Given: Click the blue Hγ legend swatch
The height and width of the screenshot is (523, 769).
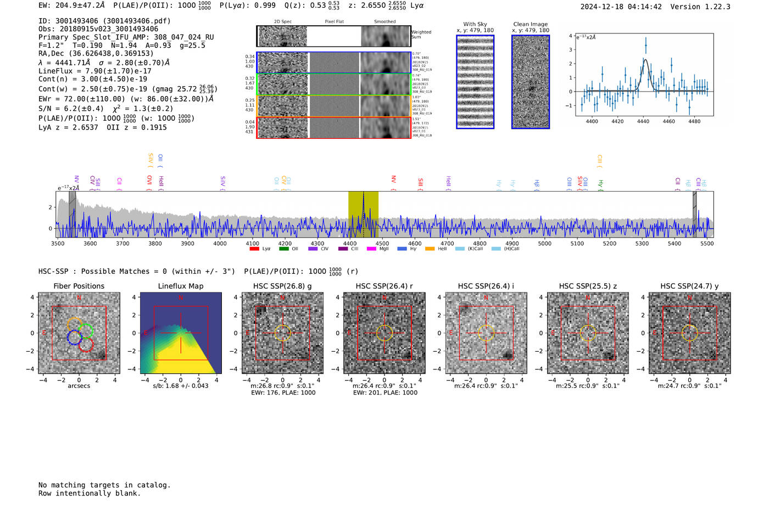Looking at the screenshot, I should pos(402,249).
